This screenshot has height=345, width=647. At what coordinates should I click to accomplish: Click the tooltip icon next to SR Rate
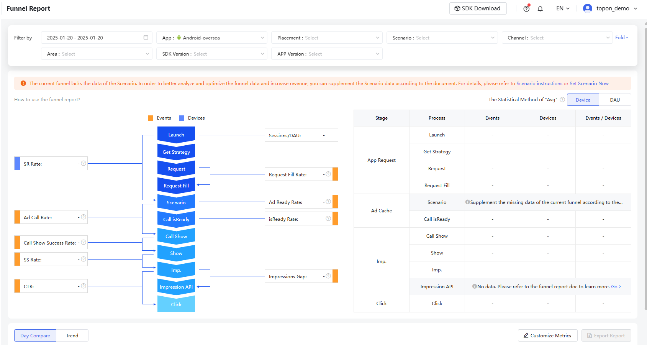pos(84,163)
